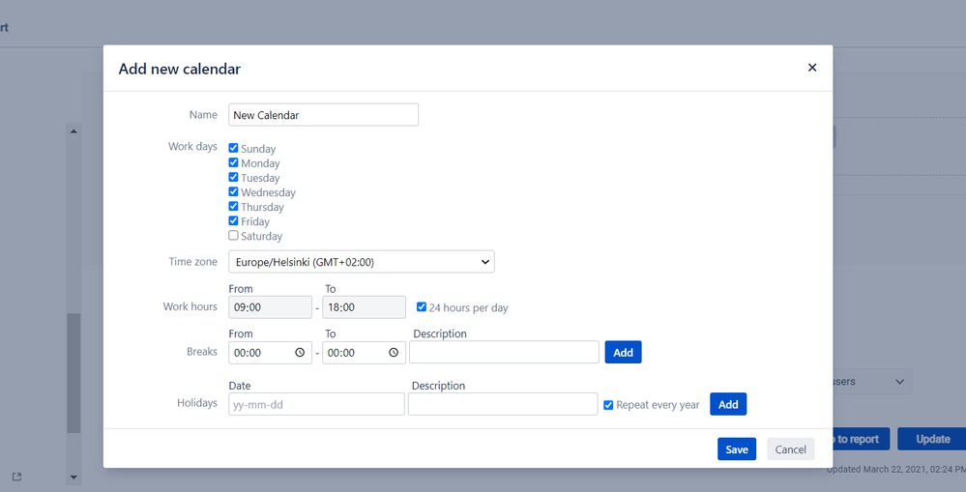Image resolution: width=966 pixels, height=492 pixels.
Task: Uncheck the Friday work day checkbox
Action: tap(233, 220)
